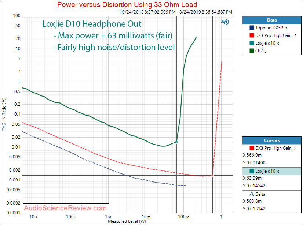Viewport: 303px width, 225px height.
Task: Click the Measured Level (W) axis label
Action: (127, 221)
